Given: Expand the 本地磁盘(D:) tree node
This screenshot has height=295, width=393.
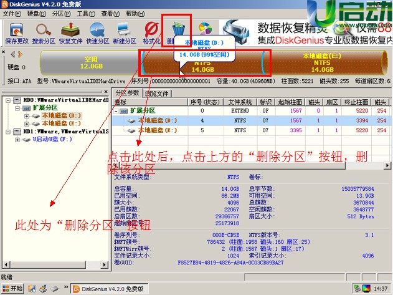Looking at the screenshot, I should point(27,116).
